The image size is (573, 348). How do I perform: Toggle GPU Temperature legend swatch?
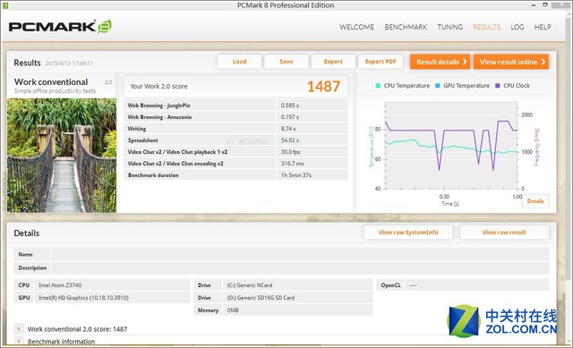click(x=438, y=86)
